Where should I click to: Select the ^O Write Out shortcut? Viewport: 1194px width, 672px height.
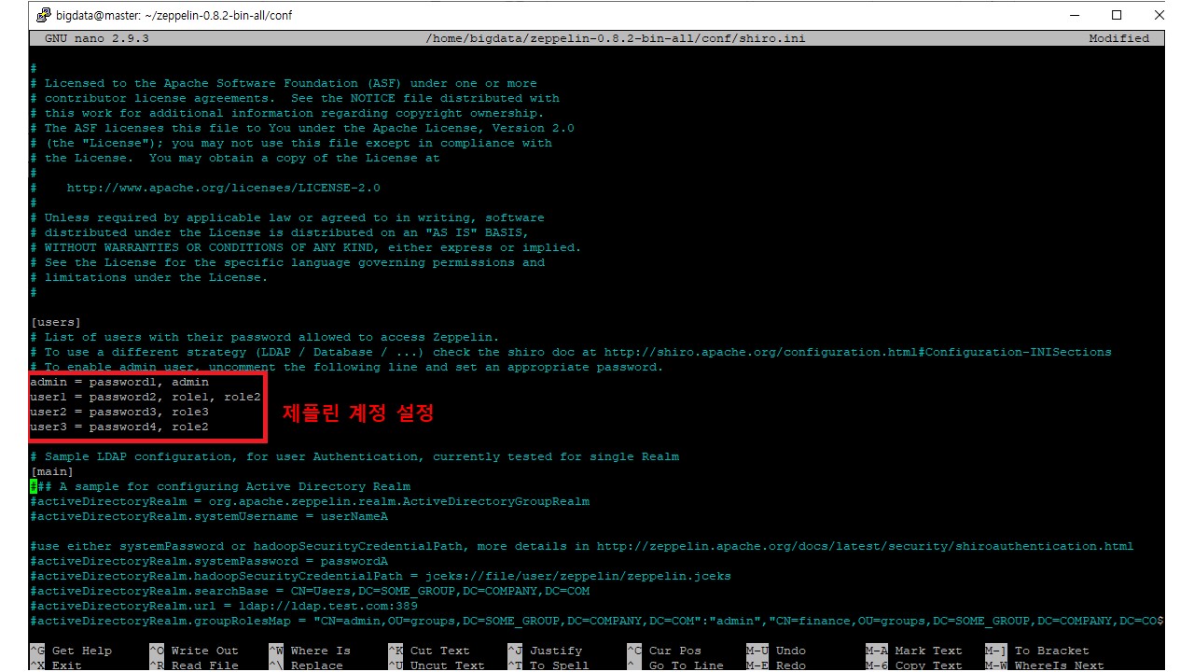[x=194, y=651]
